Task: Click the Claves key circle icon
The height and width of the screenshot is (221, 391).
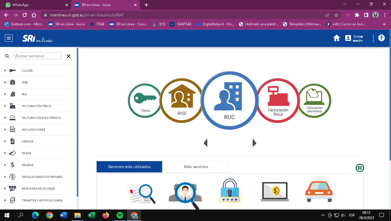Action: coord(145,100)
